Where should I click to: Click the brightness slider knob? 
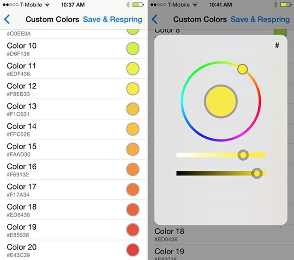click(256, 173)
